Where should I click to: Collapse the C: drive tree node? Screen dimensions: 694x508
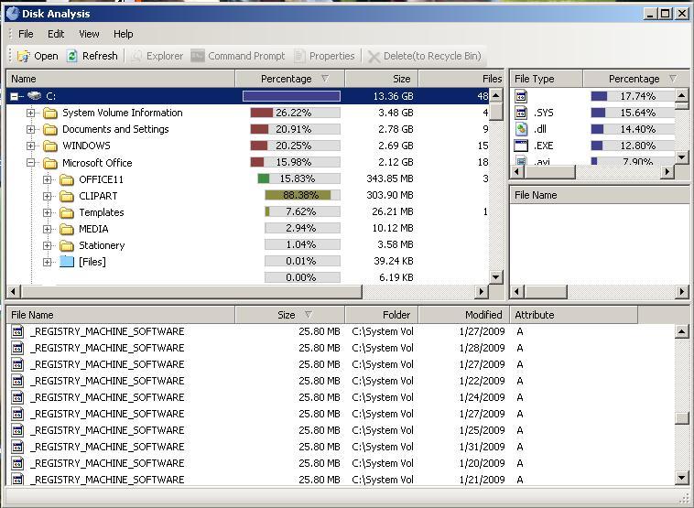click(x=14, y=96)
